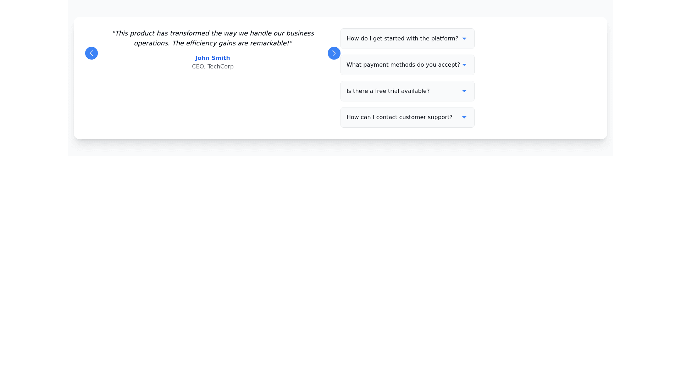This screenshot has width=681, height=383.
Task: Click the italic testimonial quote text
Action: 212,38
